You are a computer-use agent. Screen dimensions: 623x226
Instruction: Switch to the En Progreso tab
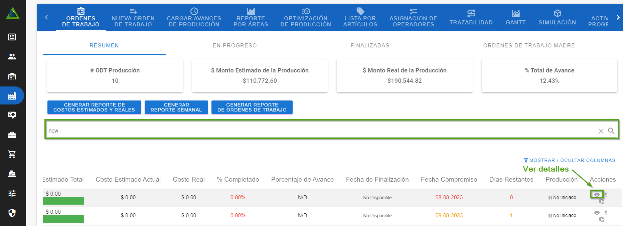(x=235, y=45)
